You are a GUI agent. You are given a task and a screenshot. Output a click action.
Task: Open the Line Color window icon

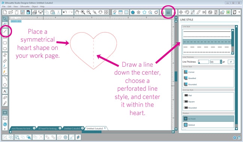point(163,12)
